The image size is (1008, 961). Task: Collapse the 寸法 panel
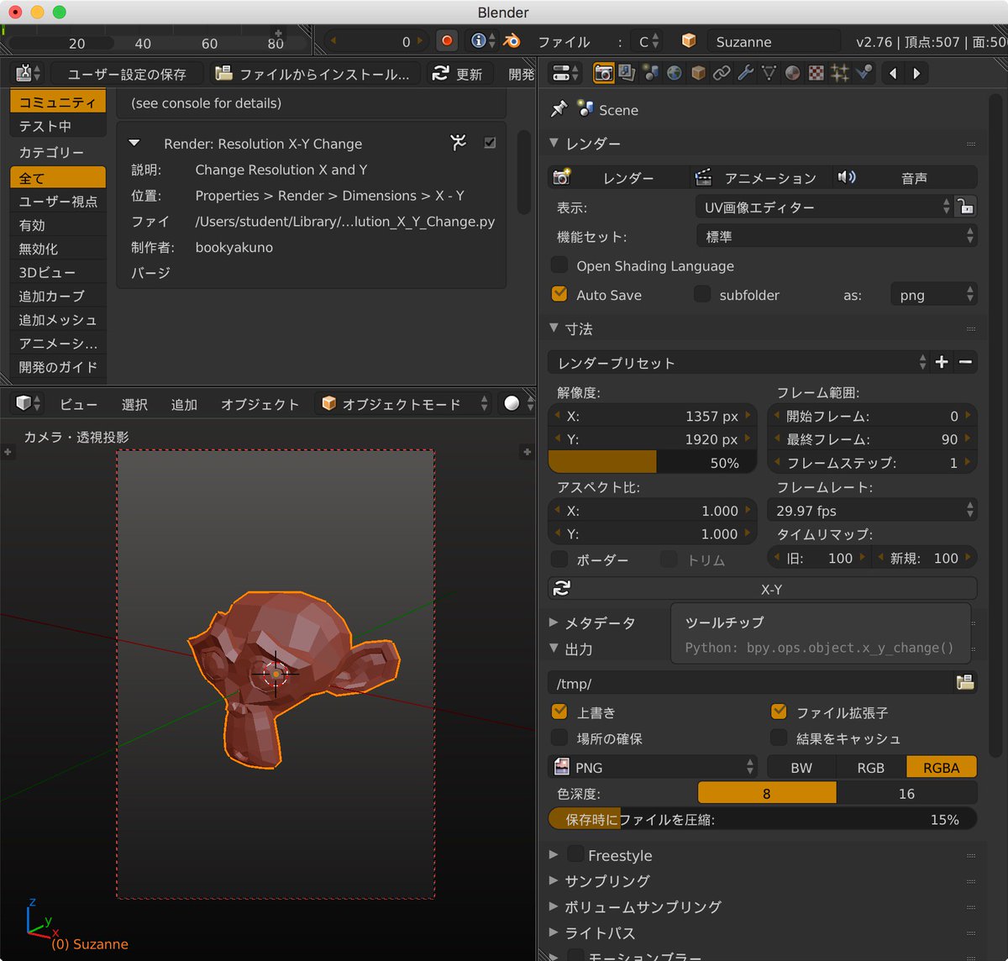[x=554, y=328]
